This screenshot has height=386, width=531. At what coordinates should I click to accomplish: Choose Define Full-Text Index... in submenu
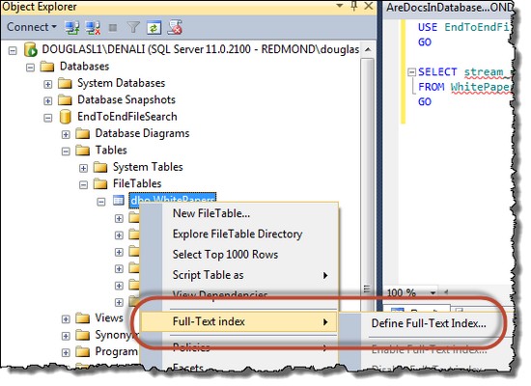click(x=429, y=323)
